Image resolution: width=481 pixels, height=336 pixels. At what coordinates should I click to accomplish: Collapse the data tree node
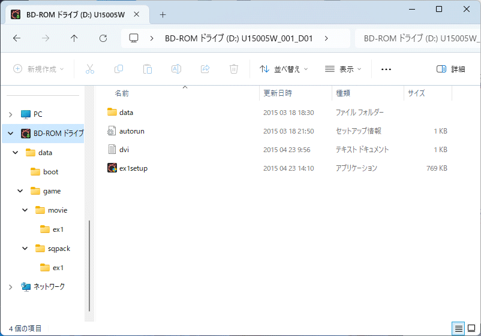click(16, 153)
